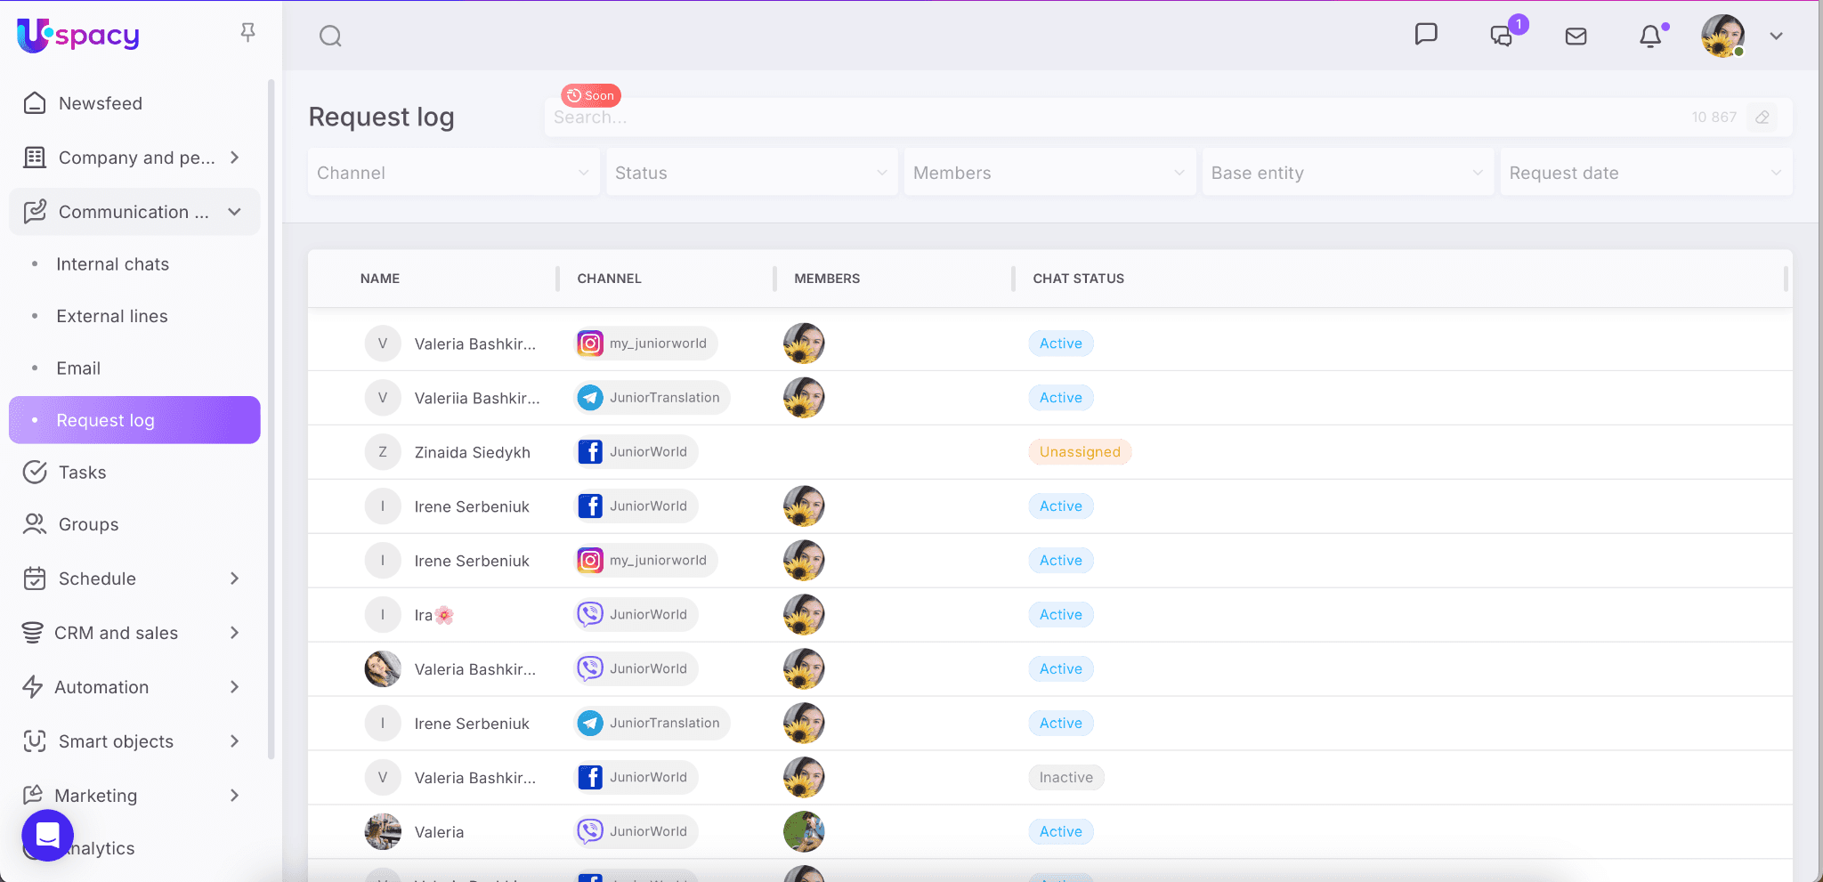Viewport: 1823px width, 882px height.
Task: Click the Unassigned status badge
Action: 1079,452
